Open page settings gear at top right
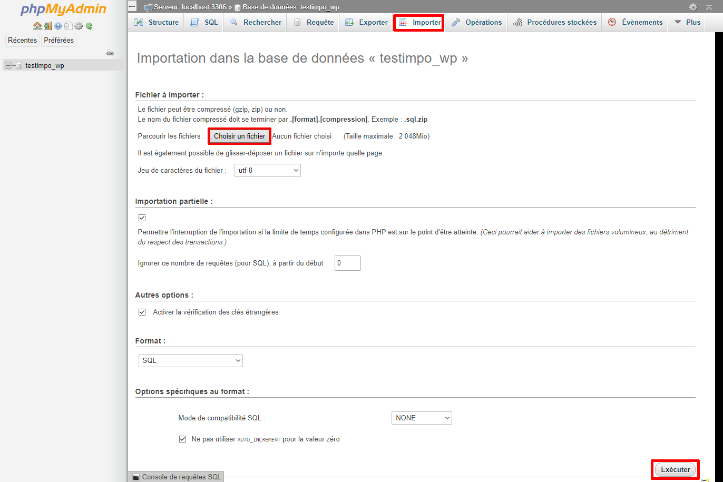The image size is (723, 482). pyautogui.click(x=693, y=7)
